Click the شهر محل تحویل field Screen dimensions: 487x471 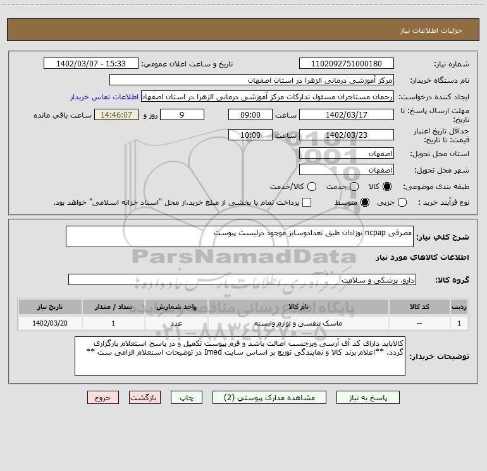[347, 170]
